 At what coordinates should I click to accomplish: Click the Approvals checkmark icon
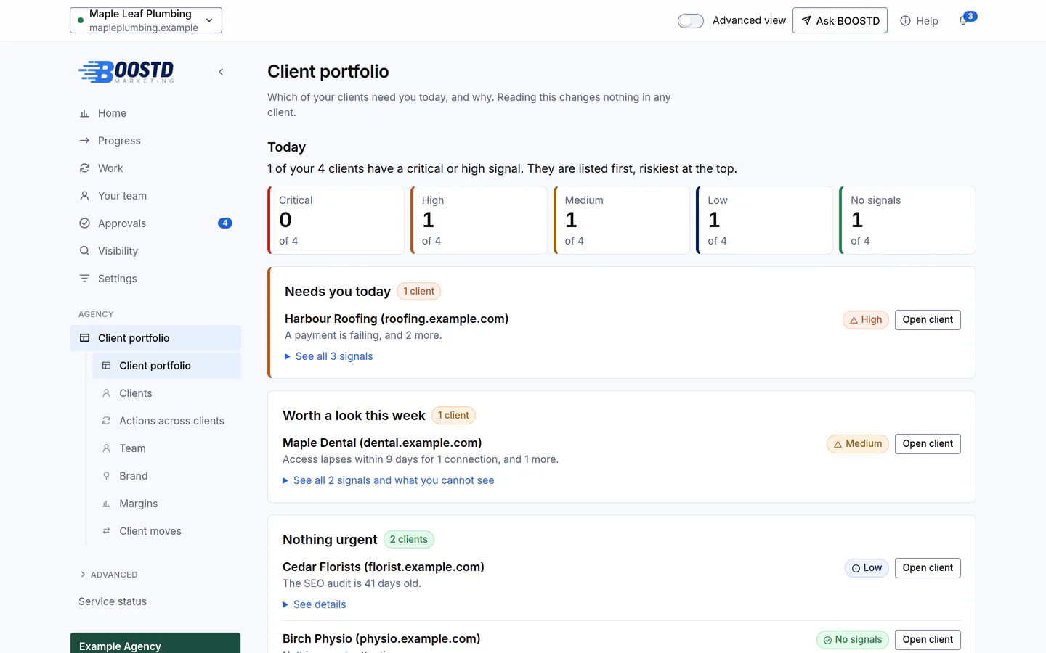click(84, 223)
